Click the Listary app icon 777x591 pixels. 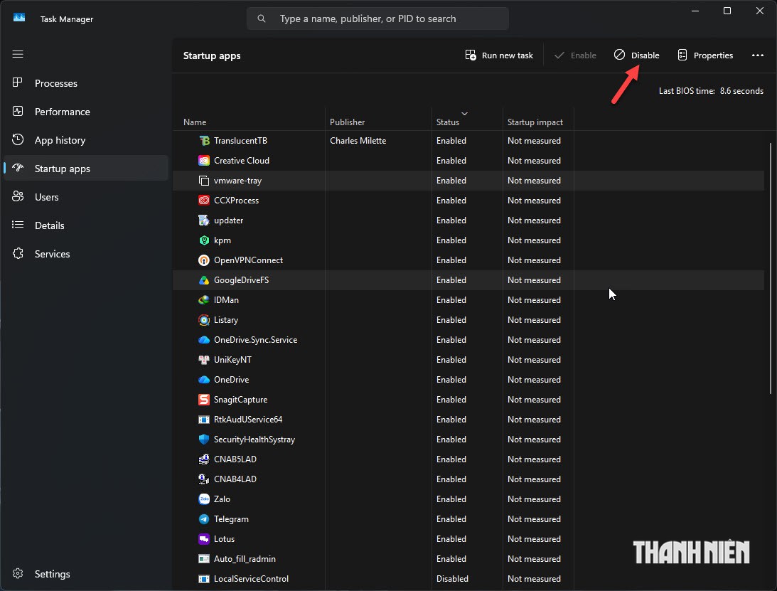pyautogui.click(x=203, y=320)
